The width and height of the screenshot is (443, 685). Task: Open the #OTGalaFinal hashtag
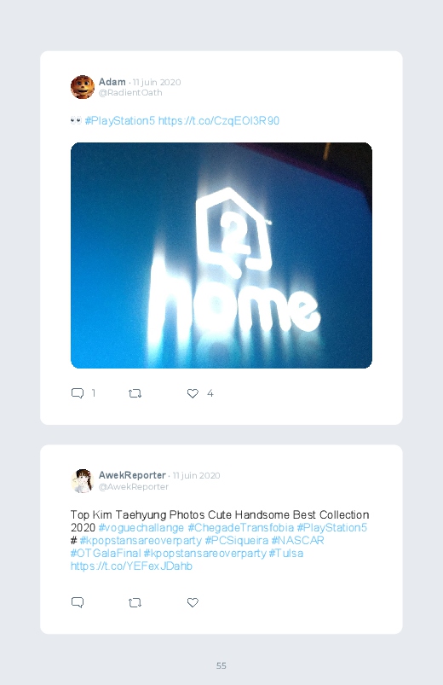106,553
